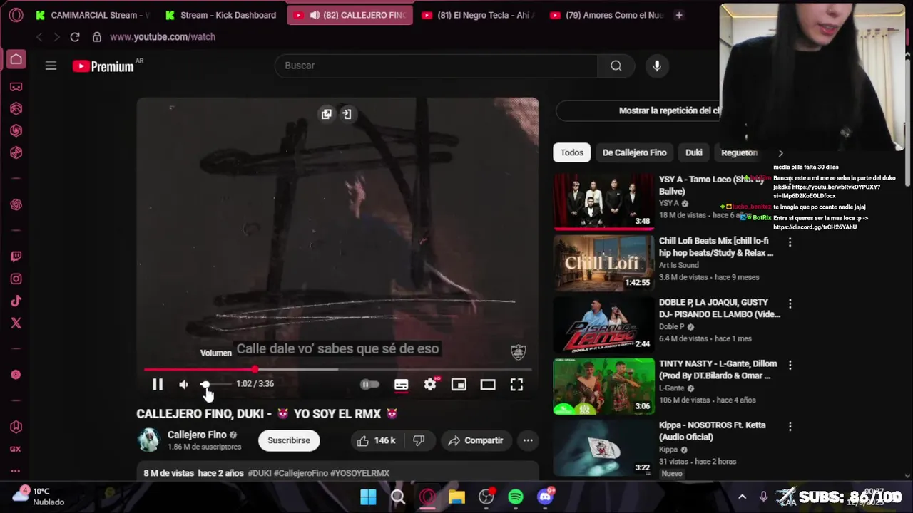
Task: Select the Duki filter chip
Action: coord(694,152)
